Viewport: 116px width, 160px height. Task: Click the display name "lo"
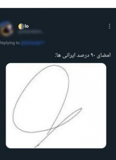point(27,26)
